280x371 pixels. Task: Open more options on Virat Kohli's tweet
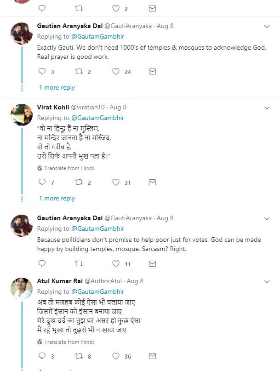click(x=267, y=108)
